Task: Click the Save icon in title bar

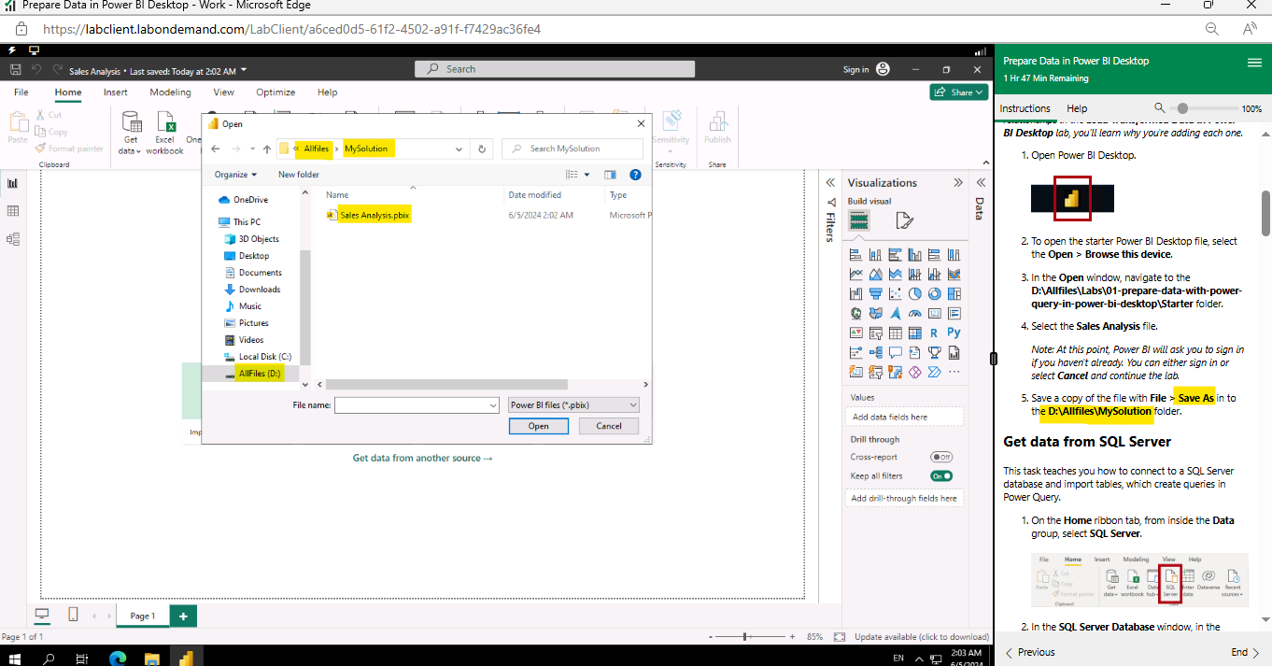Action: [x=15, y=70]
